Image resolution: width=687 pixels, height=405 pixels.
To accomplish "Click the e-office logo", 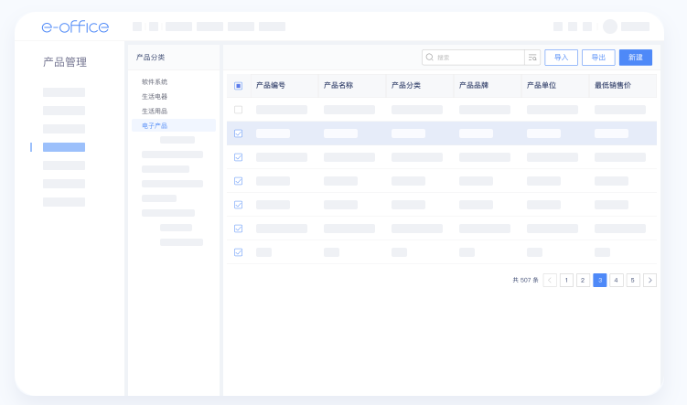I will tap(75, 27).
